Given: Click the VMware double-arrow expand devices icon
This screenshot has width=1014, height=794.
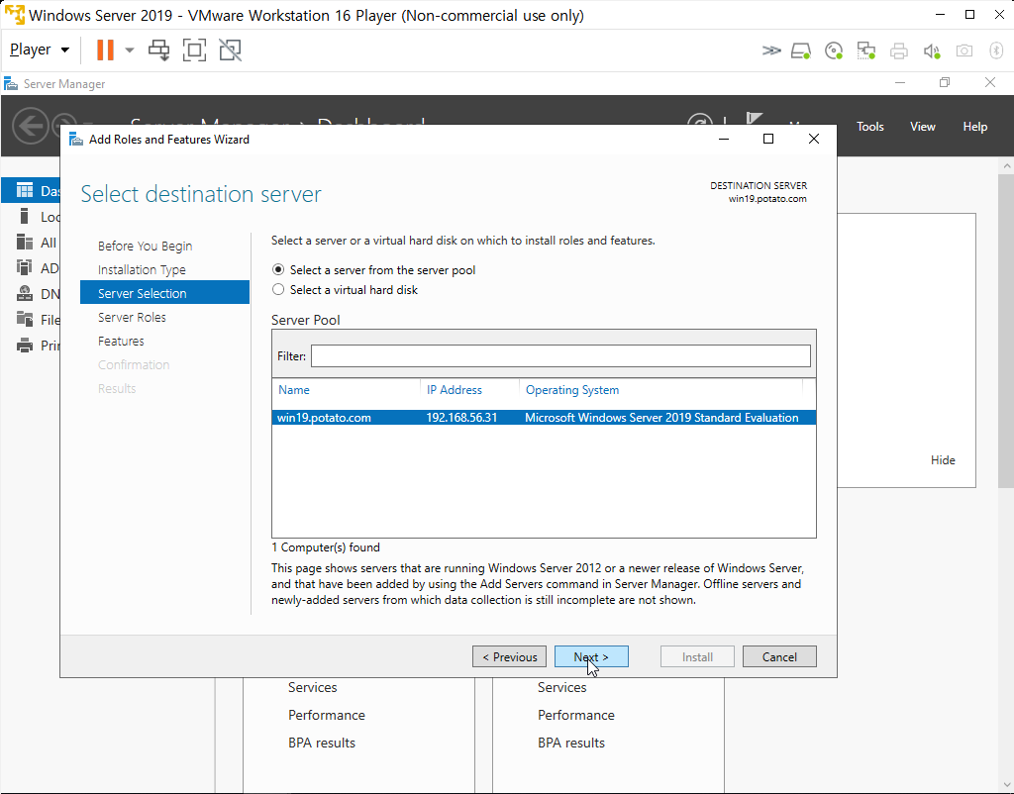Looking at the screenshot, I should pyautogui.click(x=770, y=50).
